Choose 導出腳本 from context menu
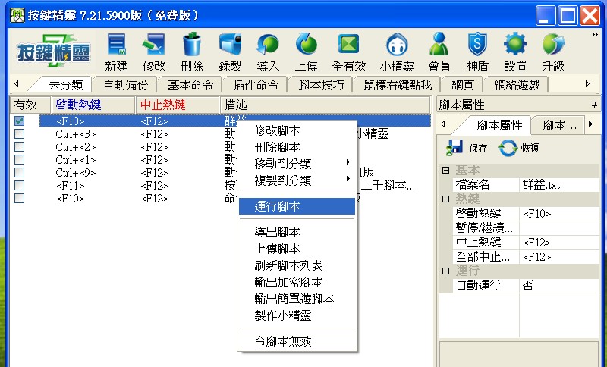The image size is (607, 367). click(x=297, y=232)
